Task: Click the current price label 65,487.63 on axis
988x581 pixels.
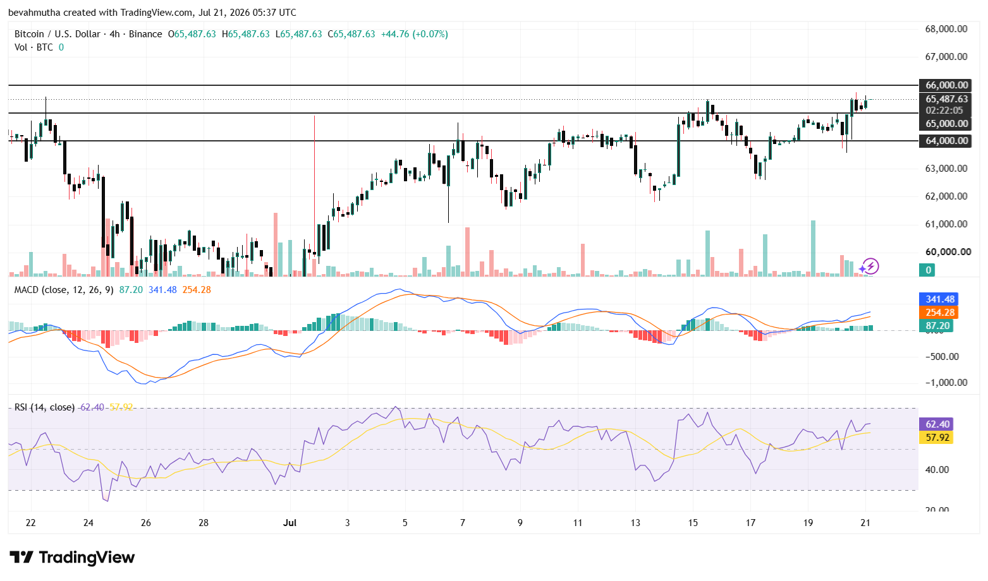Action: coord(946,99)
